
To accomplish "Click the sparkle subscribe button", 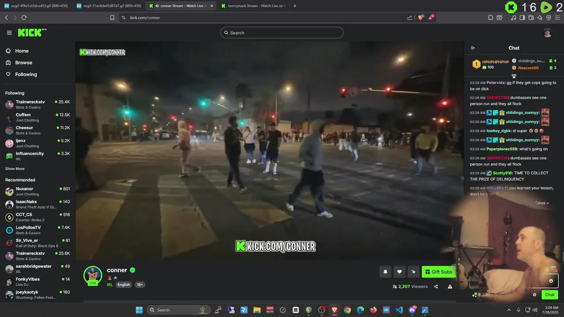I will (413, 272).
